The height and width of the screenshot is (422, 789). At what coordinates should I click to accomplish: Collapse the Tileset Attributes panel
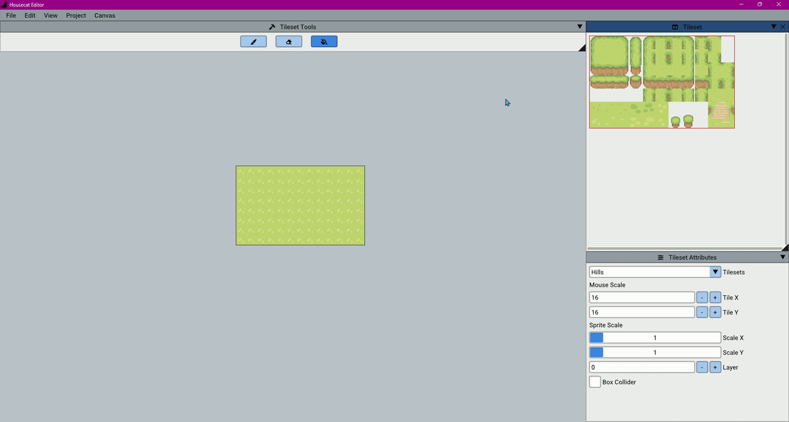coord(782,257)
